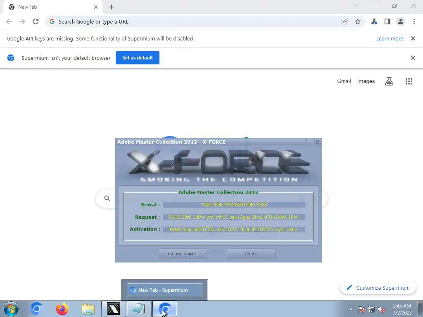
Task: Switch to Notepad in the taskbar
Action: pyautogui.click(x=139, y=309)
